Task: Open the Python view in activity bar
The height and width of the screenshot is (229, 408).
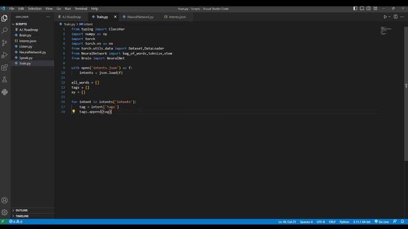Action: pos(4,92)
